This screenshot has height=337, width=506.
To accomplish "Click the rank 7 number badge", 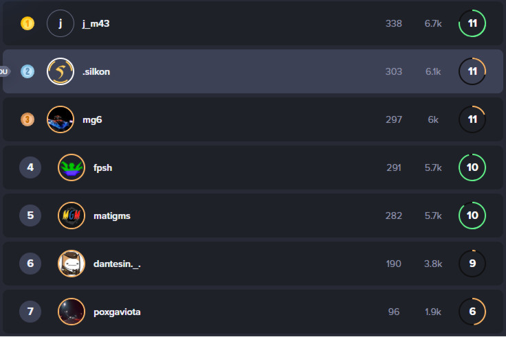I will [30, 312].
